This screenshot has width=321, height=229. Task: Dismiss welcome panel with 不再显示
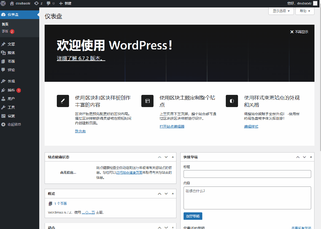click(299, 32)
